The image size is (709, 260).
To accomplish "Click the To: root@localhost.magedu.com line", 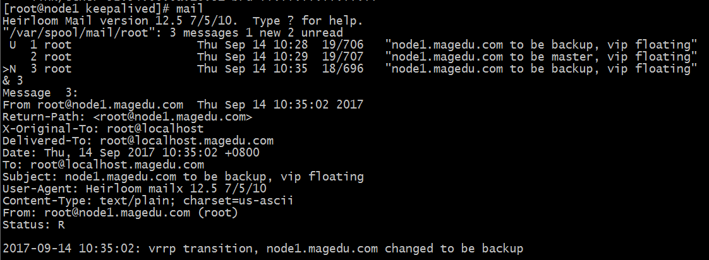I will point(103,165).
